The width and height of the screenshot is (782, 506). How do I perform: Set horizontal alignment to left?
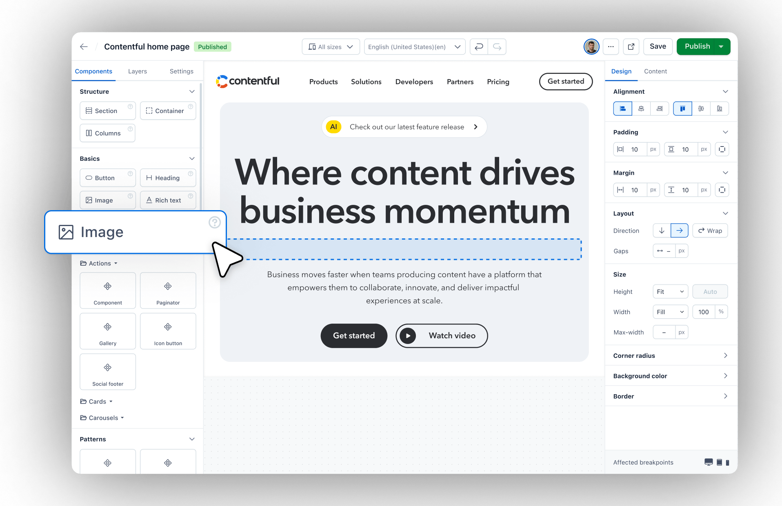click(x=623, y=109)
